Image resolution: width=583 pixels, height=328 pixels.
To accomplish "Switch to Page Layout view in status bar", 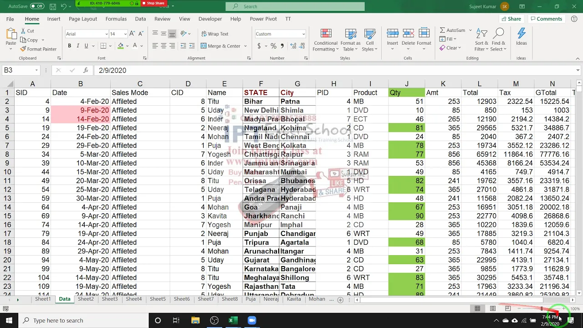I will (x=493, y=308).
